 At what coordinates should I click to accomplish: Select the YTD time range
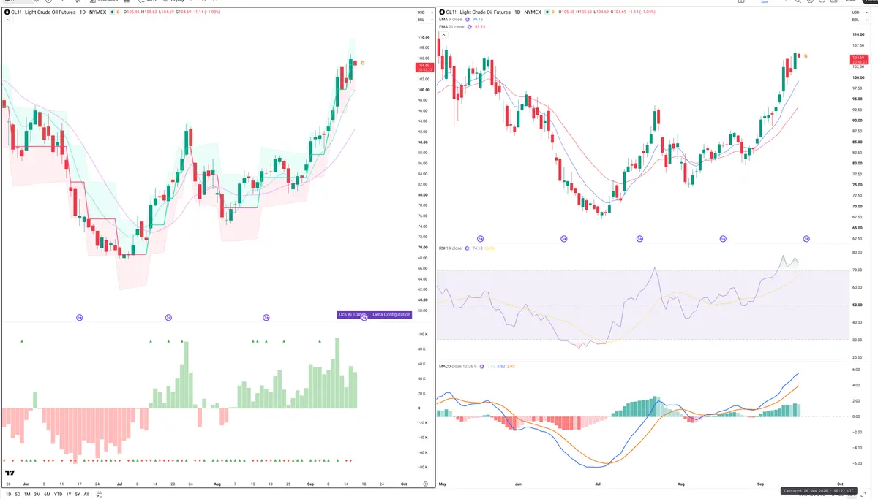[58, 494]
